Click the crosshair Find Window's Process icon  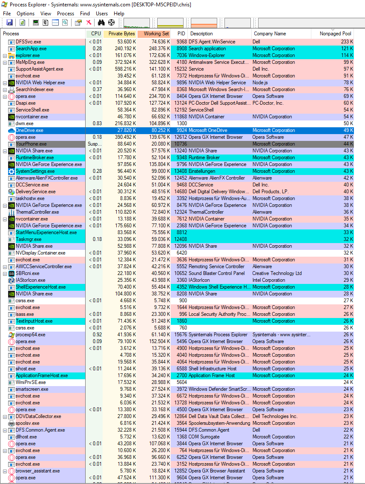[x=112, y=23]
